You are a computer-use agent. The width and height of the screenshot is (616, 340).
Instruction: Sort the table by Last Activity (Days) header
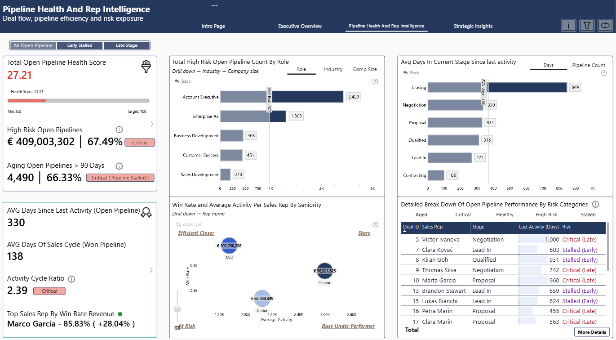point(539,228)
